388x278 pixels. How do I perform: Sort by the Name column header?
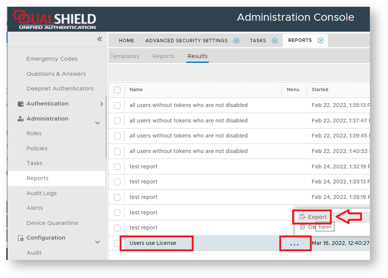pyautogui.click(x=136, y=90)
